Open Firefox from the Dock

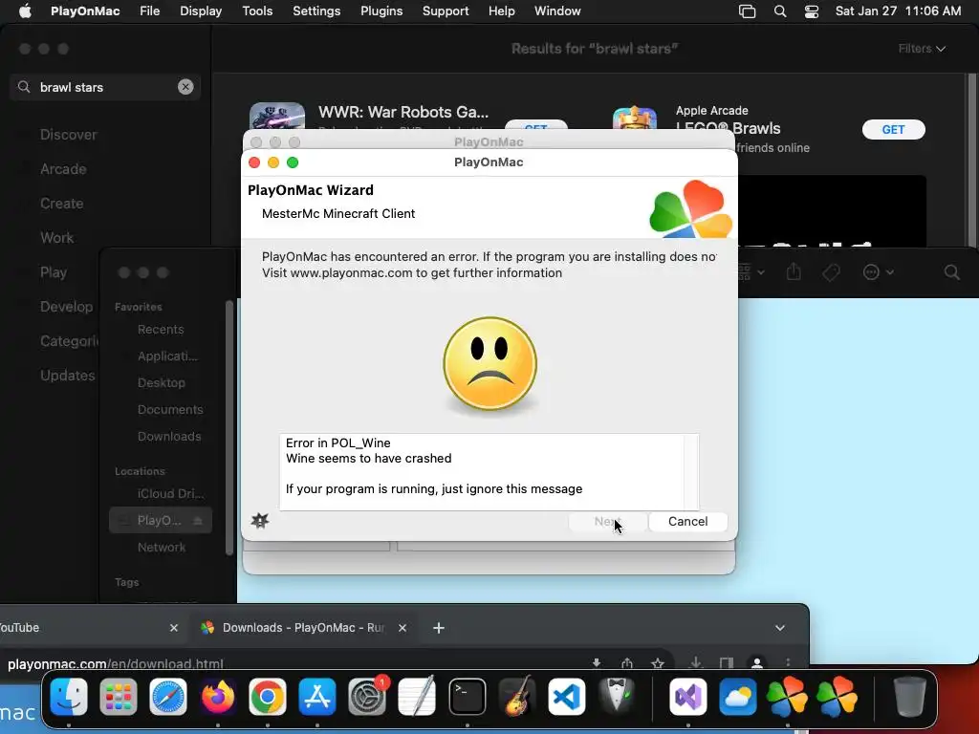pos(218,696)
